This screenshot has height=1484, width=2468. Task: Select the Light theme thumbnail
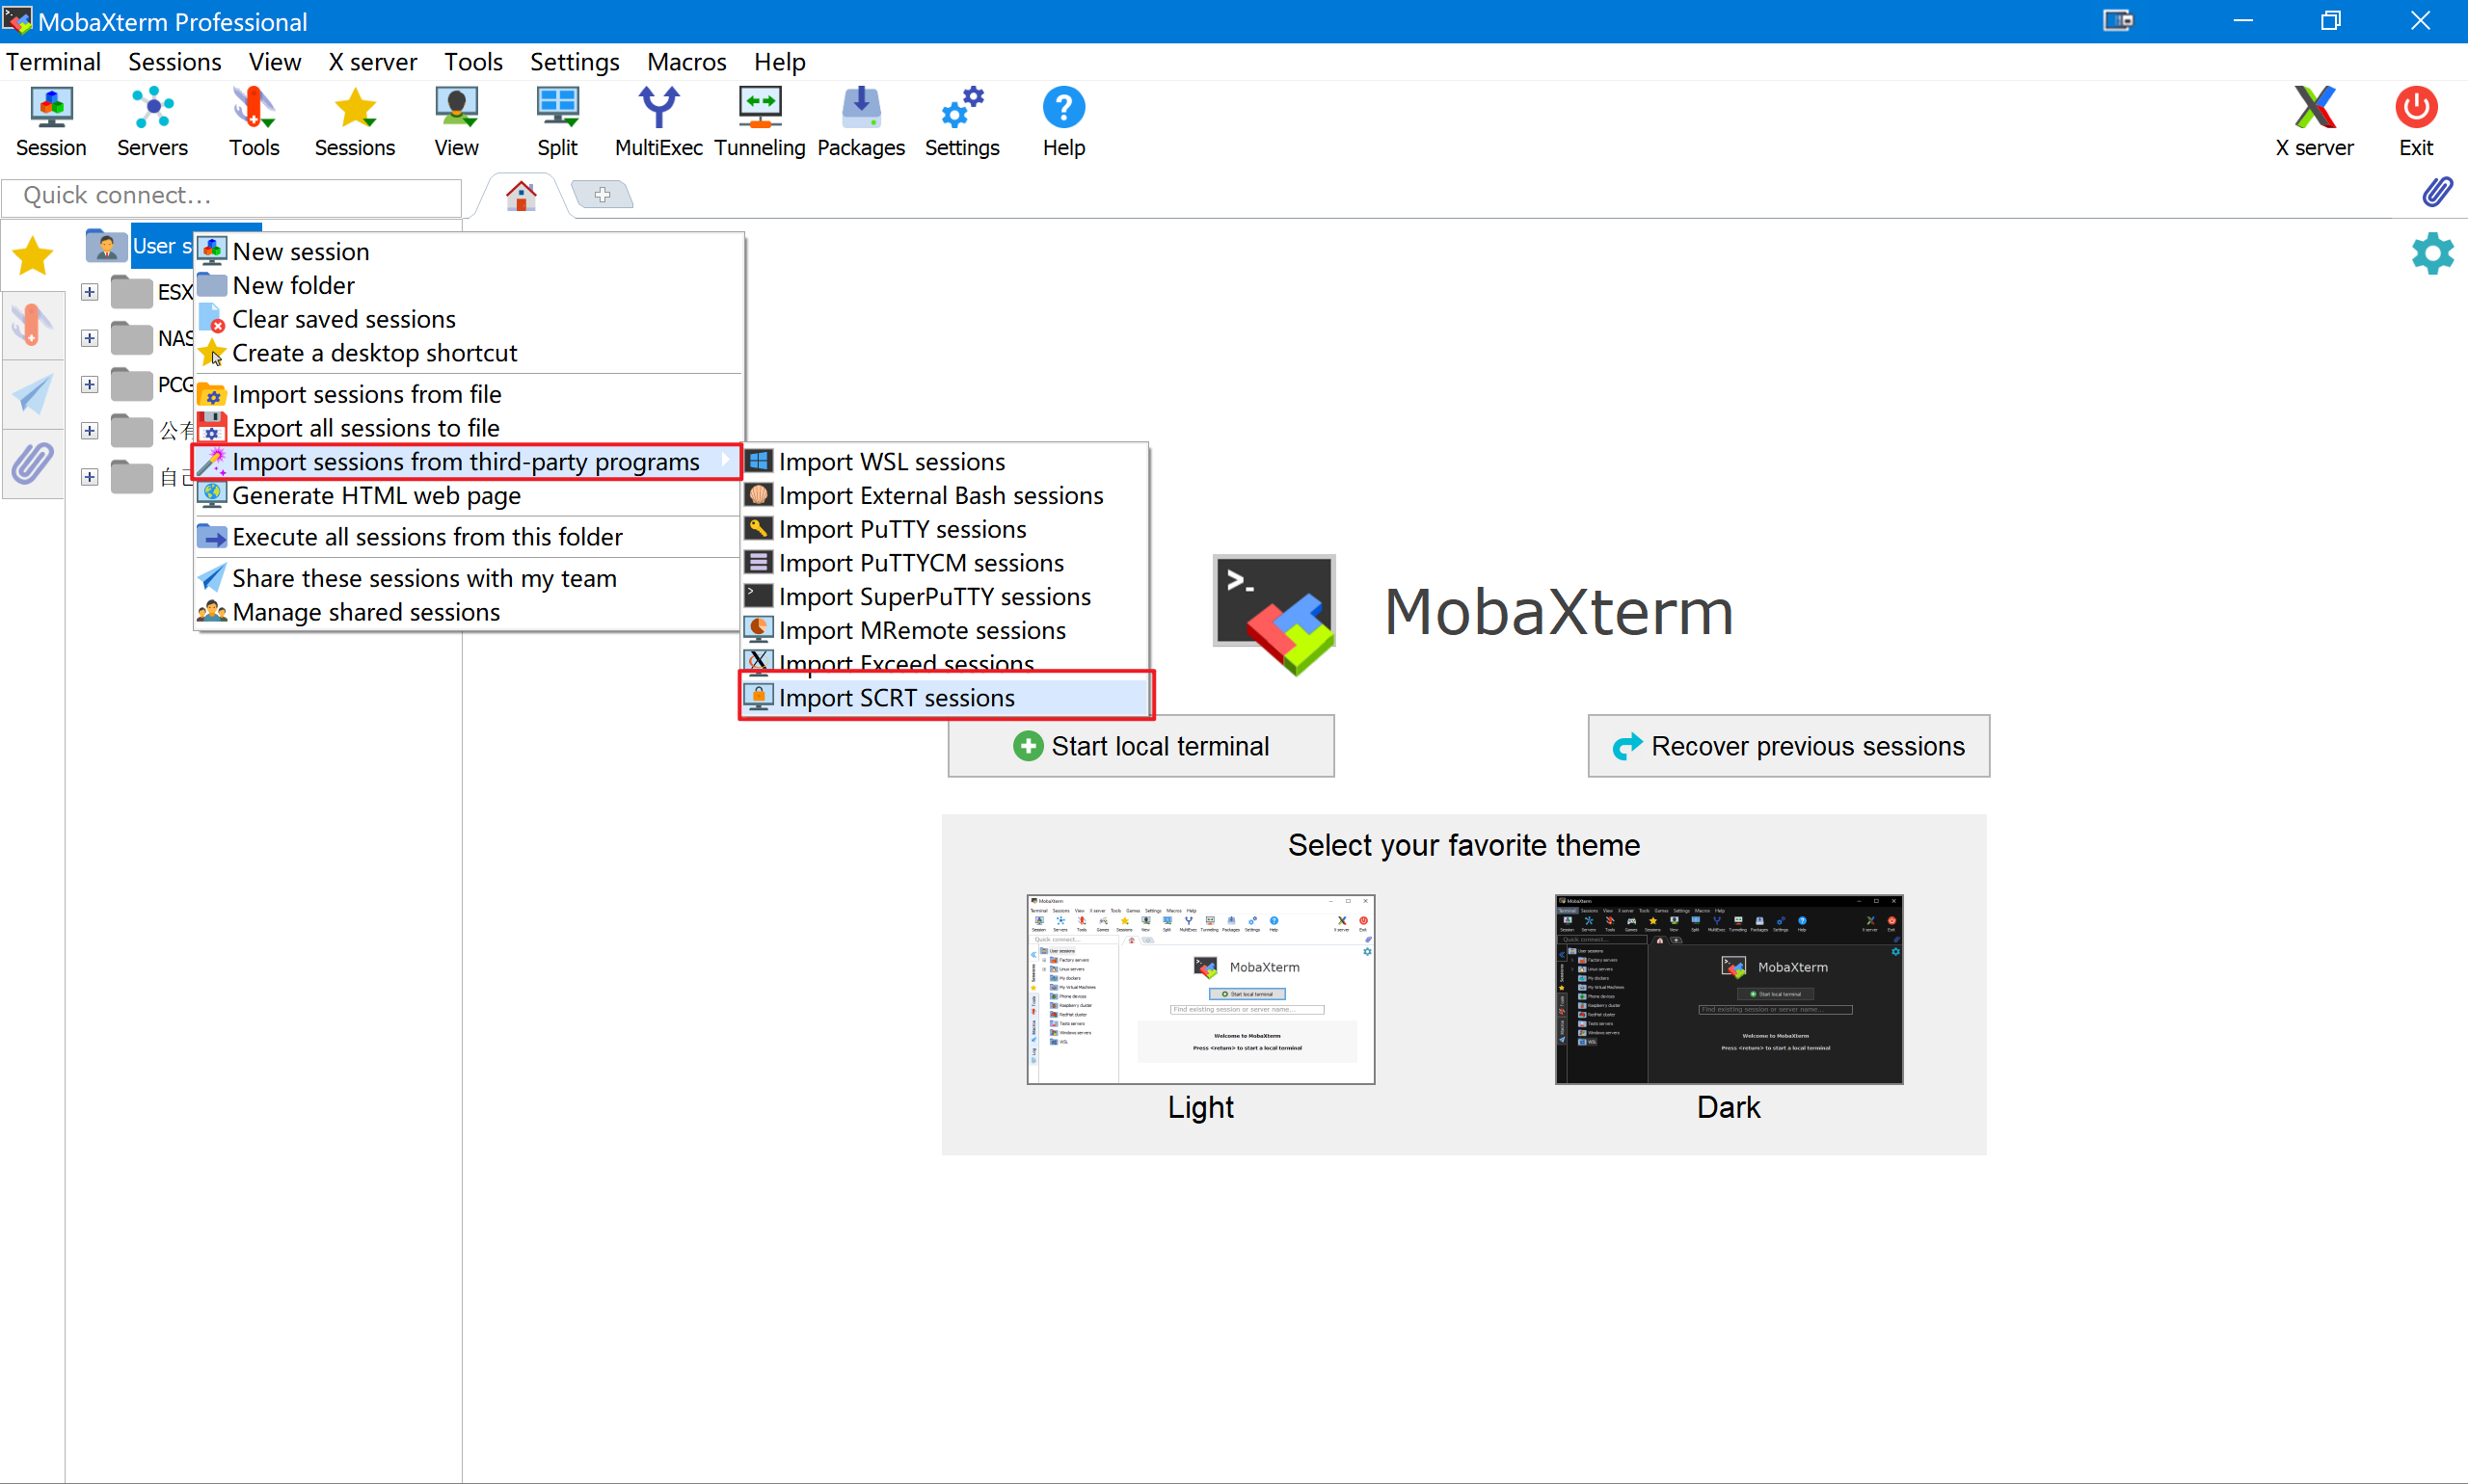click(x=1200, y=989)
